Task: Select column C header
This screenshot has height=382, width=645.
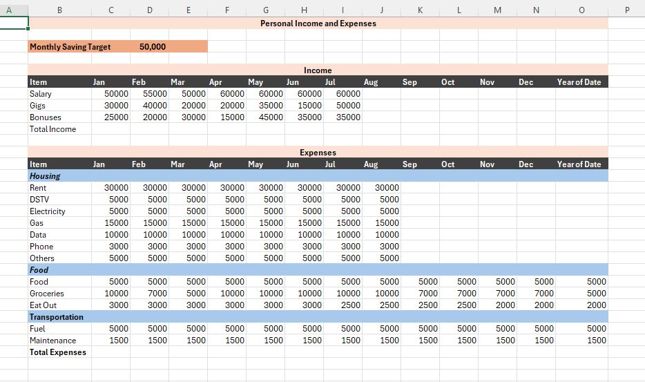Action: [110, 10]
